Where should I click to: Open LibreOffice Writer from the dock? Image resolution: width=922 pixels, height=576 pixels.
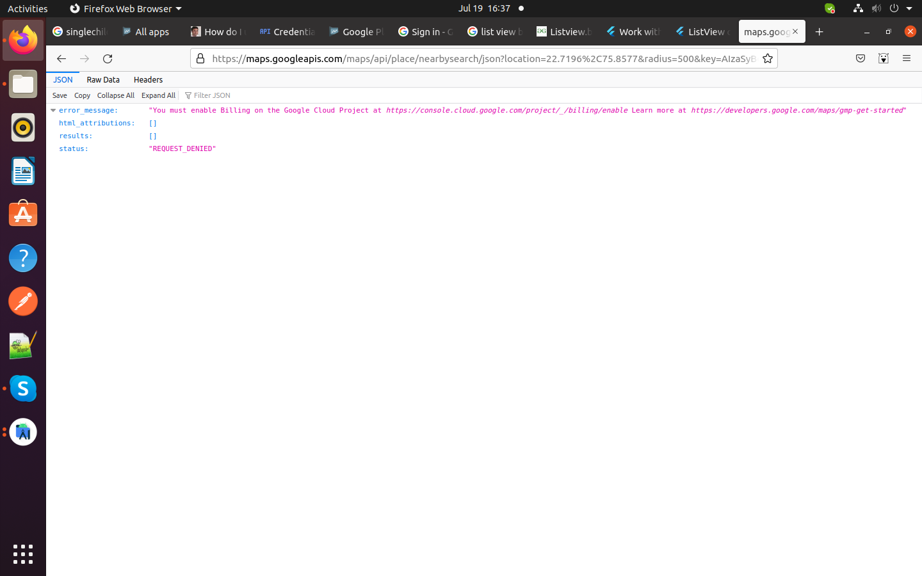(23, 172)
